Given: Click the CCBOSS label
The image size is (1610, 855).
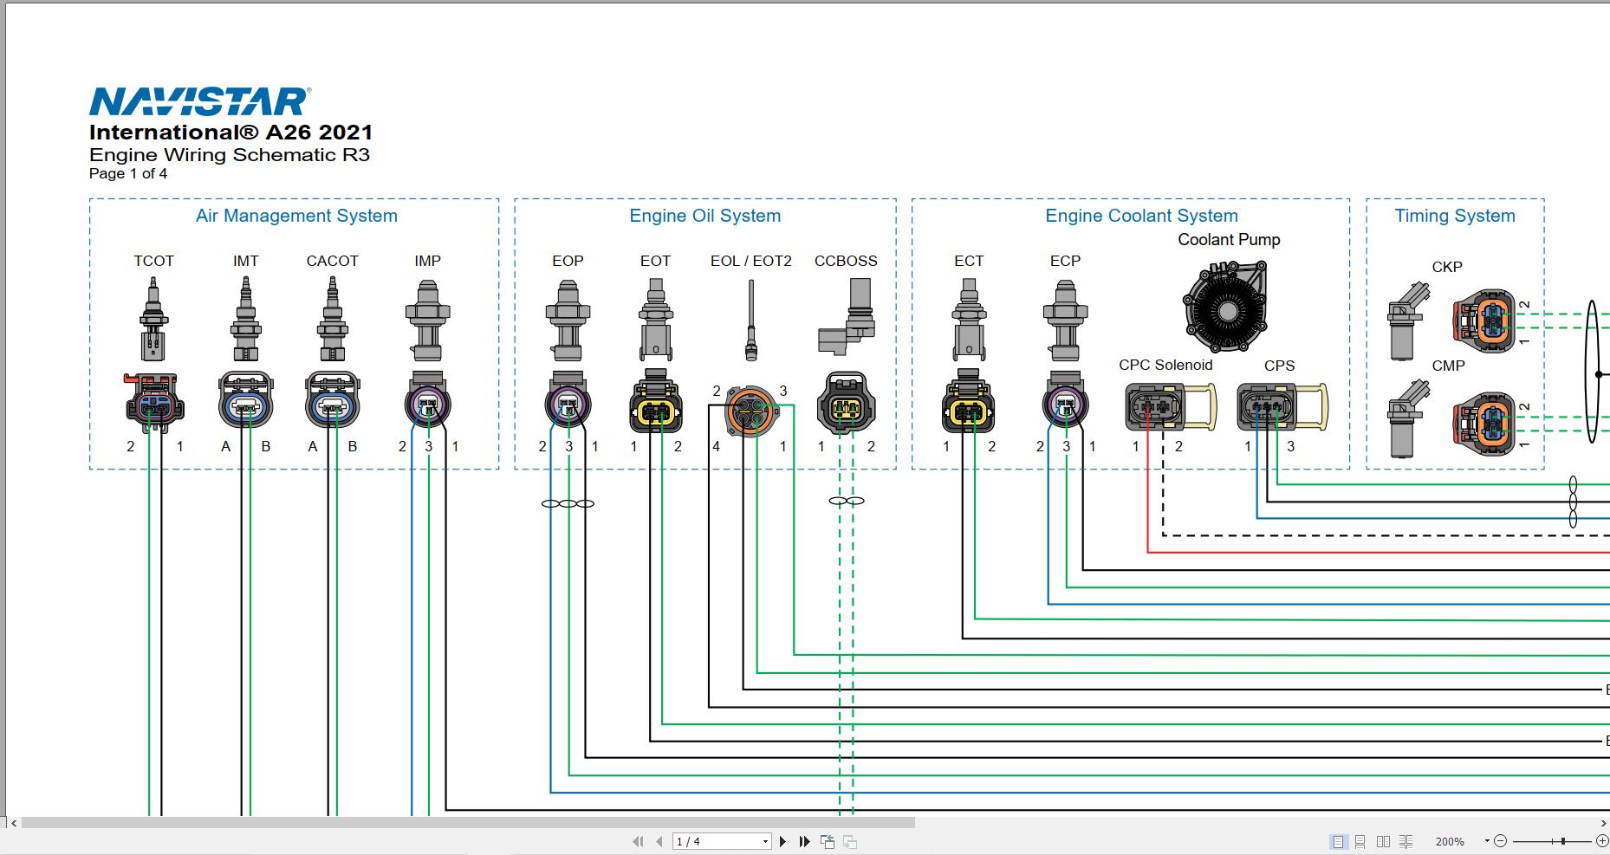Looking at the screenshot, I should click(x=846, y=261).
